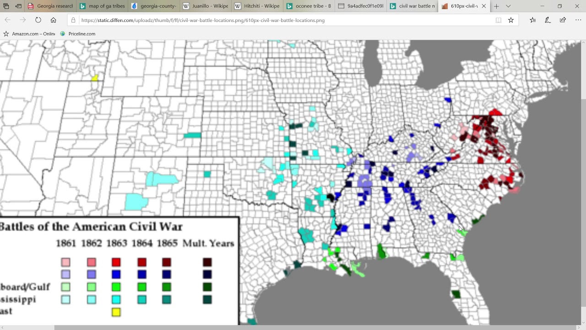Click the 1861 pink legend swatch

tap(66, 262)
